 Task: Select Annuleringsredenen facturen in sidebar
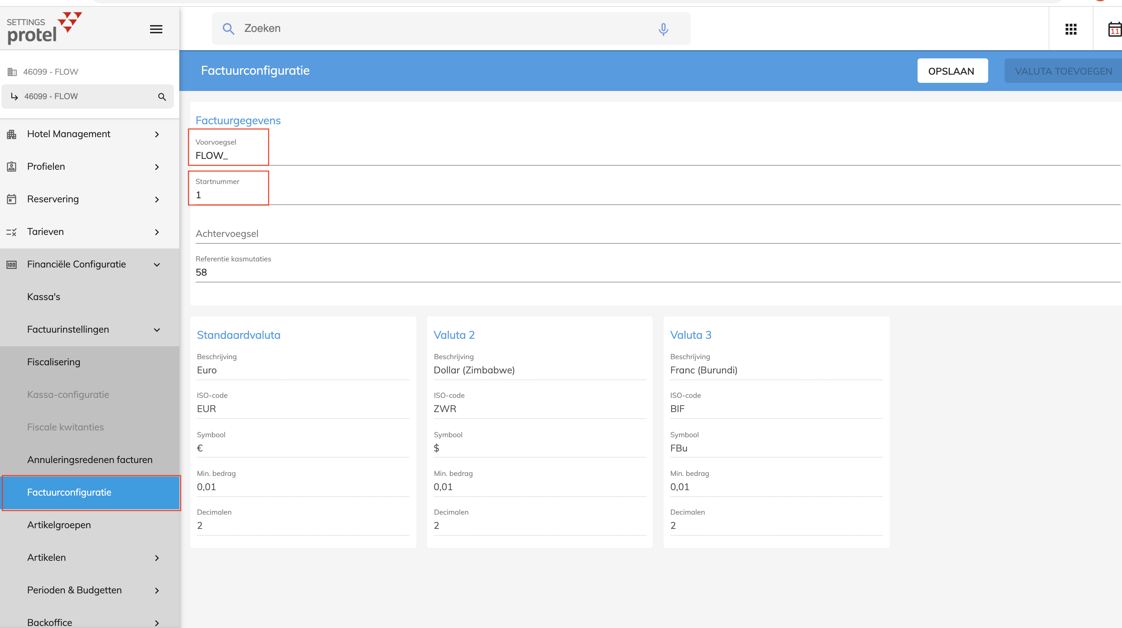click(90, 460)
